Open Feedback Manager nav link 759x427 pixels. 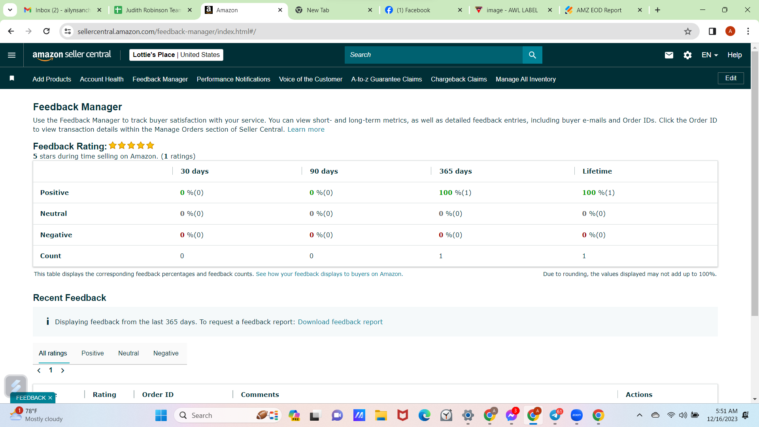[160, 79]
